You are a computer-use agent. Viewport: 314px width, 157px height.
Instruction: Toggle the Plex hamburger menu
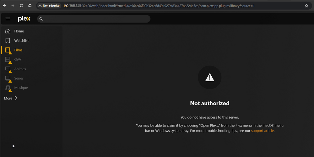pyautogui.click(x=8, y=19)
